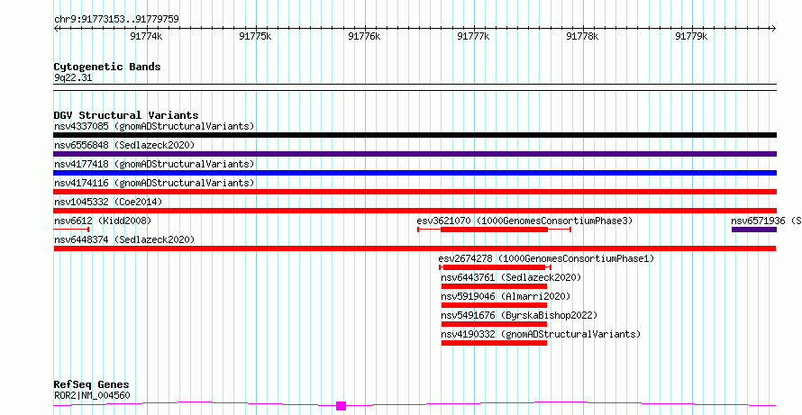
Task: Open nsv6556848 (Sedlazeck2020) label
Action: 124,145
